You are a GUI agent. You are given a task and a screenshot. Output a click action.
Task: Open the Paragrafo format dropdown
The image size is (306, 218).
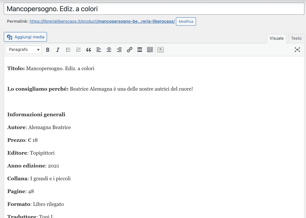(24, 50)
